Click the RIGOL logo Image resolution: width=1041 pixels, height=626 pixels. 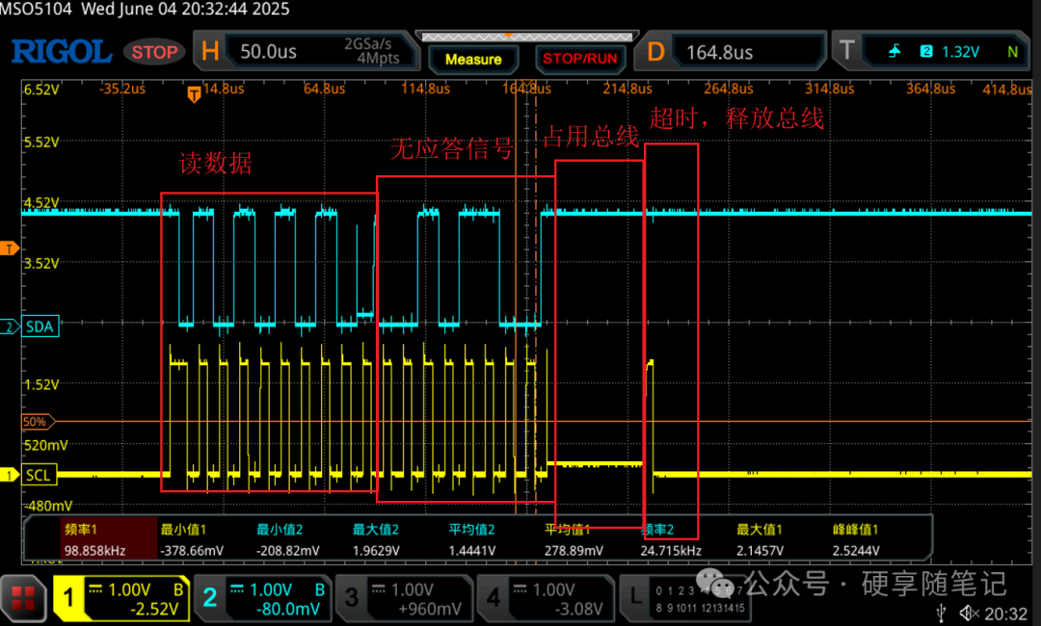pos(61,51)
